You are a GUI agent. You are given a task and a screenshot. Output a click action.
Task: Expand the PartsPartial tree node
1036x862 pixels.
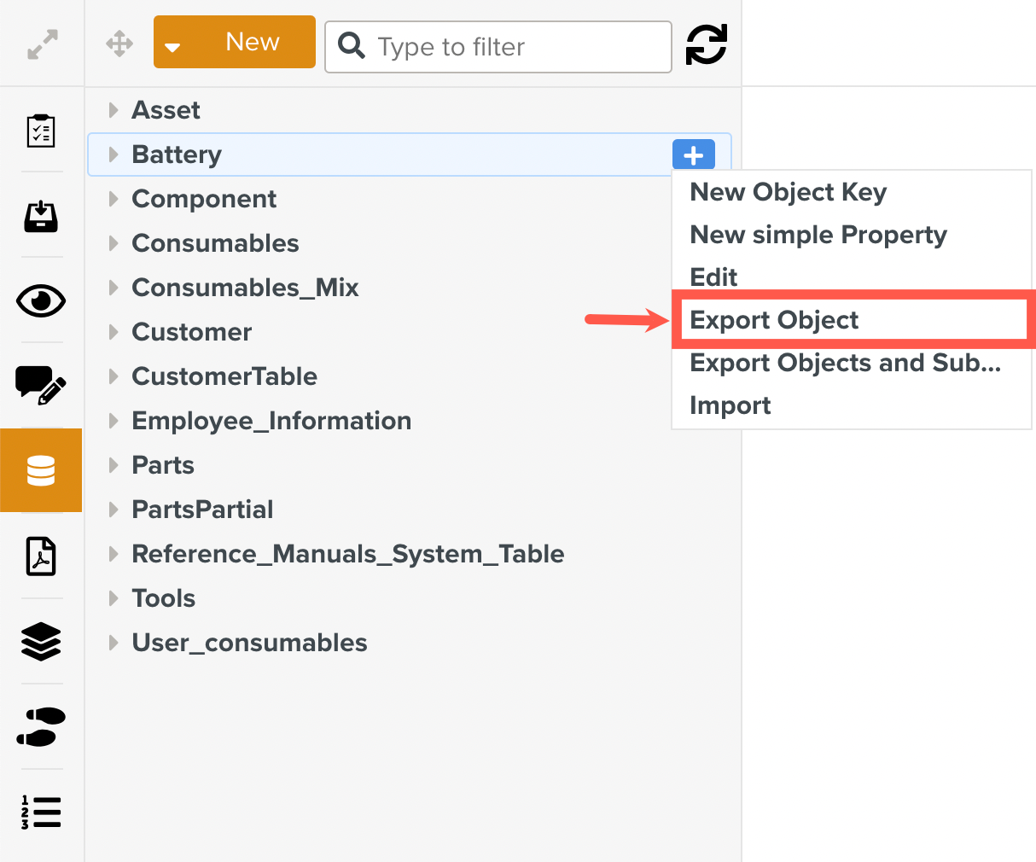pyautogui.click(x=113, y=510)
